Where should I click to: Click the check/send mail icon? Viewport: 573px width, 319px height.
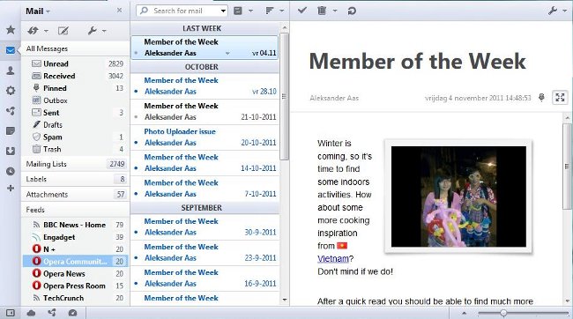tap(33, 31)
